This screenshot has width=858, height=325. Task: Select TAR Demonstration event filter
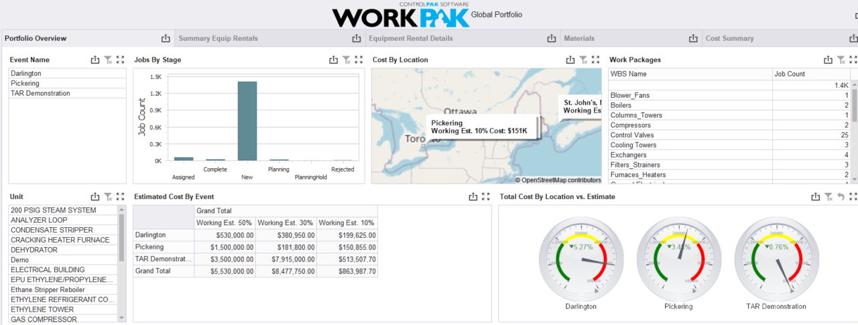click(40, 93)
